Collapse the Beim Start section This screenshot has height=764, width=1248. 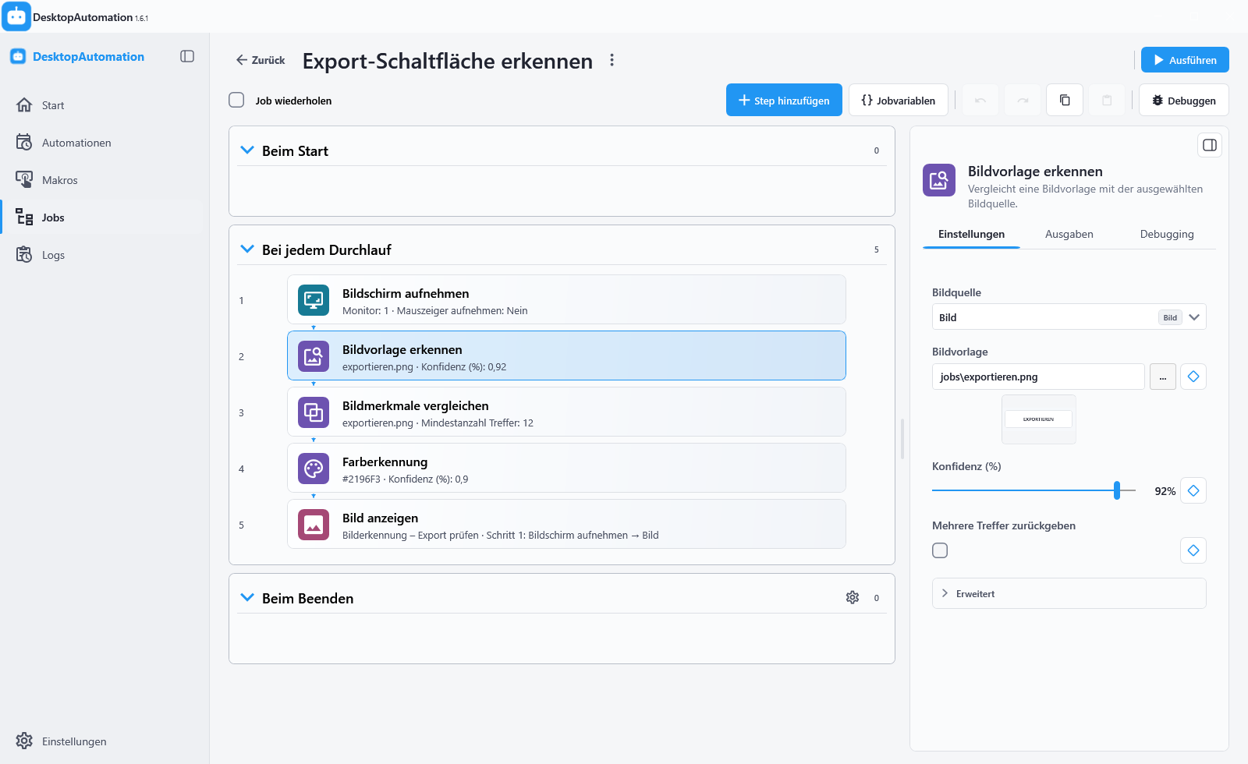pos(247,150)
